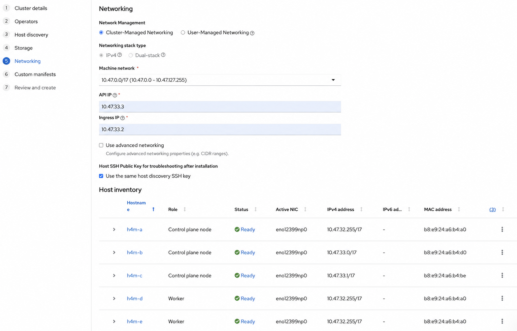Screen dimensions: 517x331
Task: Enable Use advanced networking checkbox
Action: [x=101, y=145]
